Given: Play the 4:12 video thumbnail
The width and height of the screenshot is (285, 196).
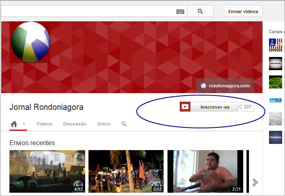Looking at the screenshot, I should point(47,171).
